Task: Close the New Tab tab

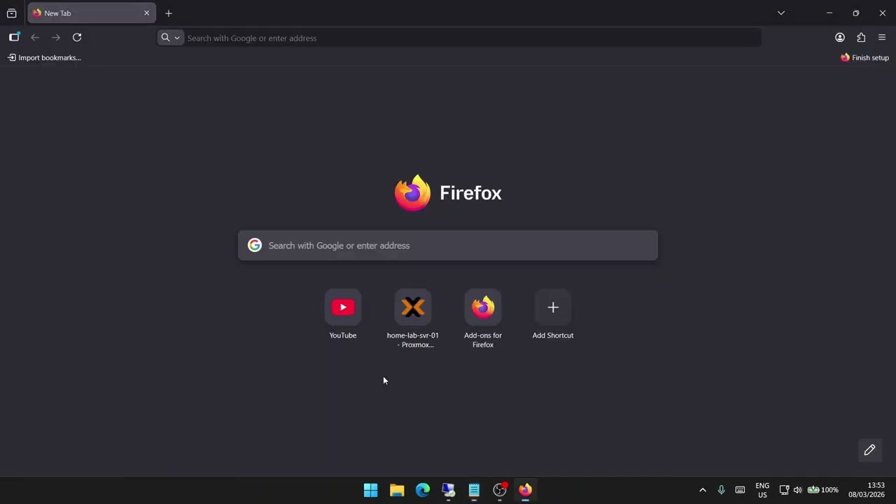Action: pyautogui.click(x=146, y=13)
